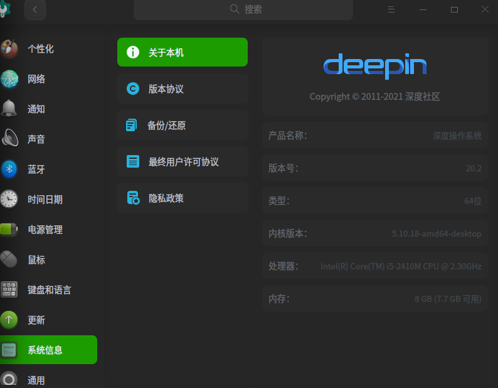The width and height of the screenshot is (498, 388).
Task: Click version number value 20.2
Action: (474, 168)
